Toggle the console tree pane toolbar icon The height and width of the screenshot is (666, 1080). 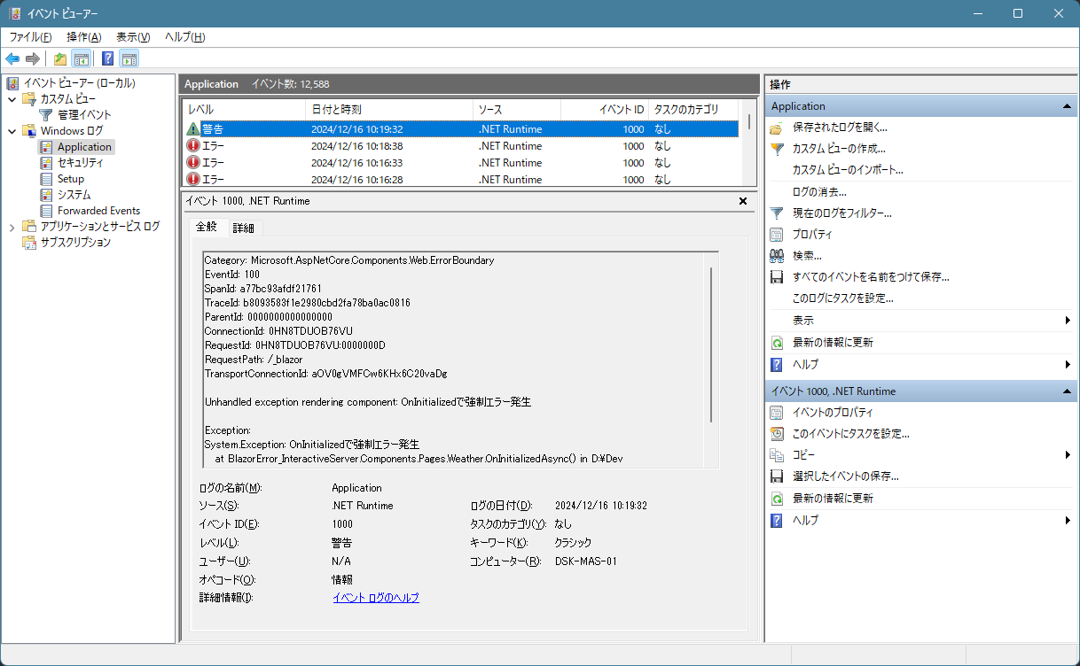81,59
